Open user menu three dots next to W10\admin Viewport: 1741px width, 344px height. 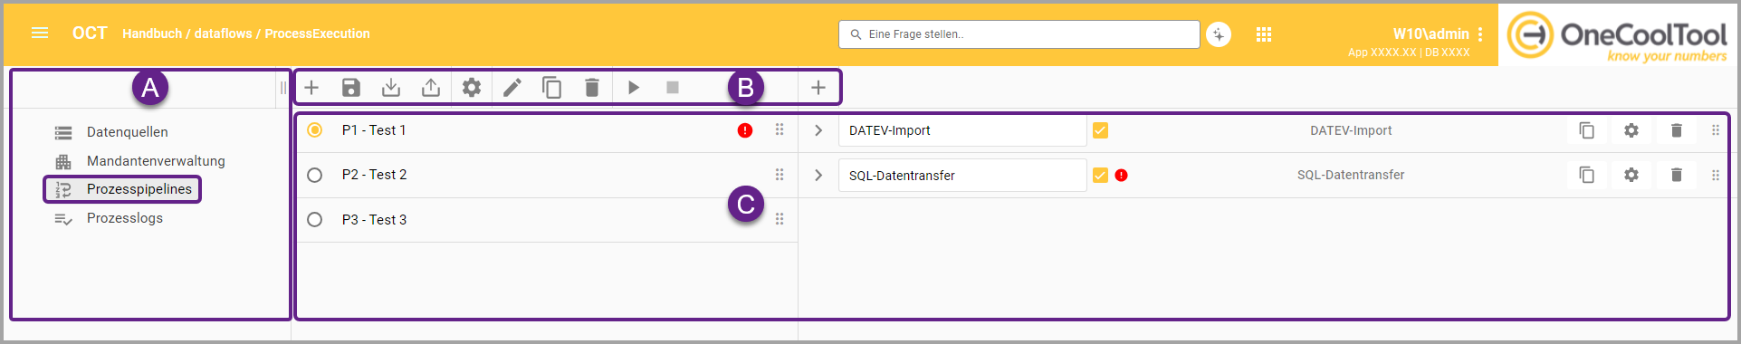point(1480,34)
